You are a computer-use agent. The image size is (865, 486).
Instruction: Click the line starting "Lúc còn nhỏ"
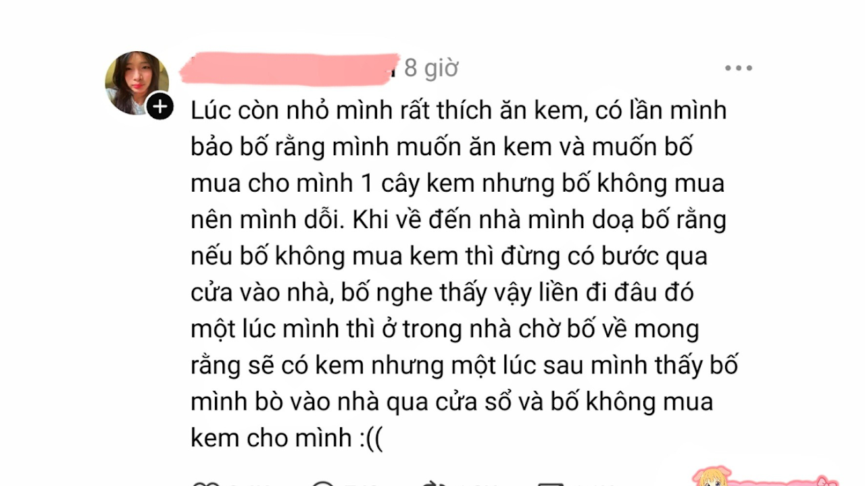(458, 110)
